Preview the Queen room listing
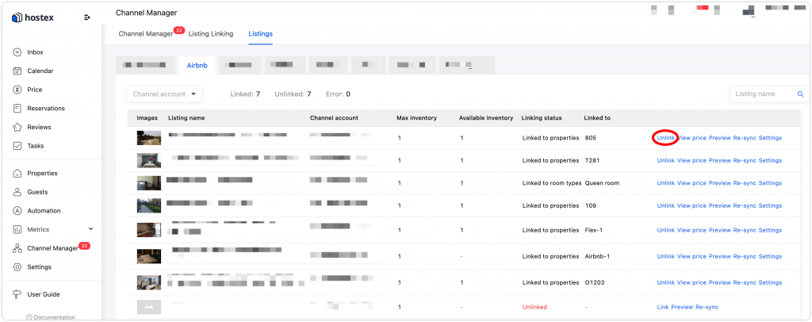This screenshot has width=812, height=322. click(719, 182)
